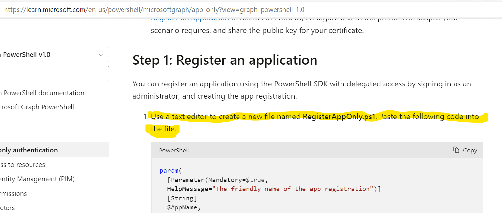Click the 'rmissions' entry in the sidebar

pos(14,194)
